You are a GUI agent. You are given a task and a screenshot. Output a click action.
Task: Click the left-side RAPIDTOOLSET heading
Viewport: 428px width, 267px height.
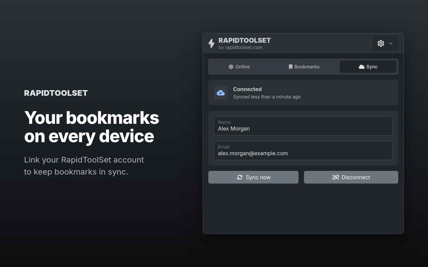56,93
